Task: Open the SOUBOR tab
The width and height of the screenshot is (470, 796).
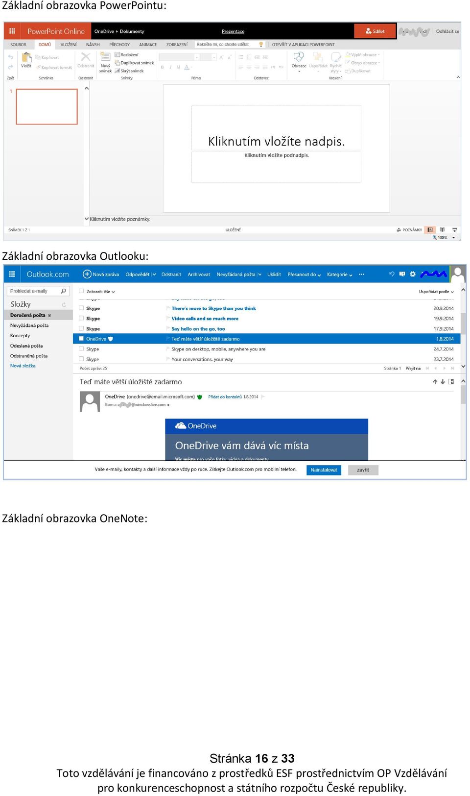Action: pos(19,45)
